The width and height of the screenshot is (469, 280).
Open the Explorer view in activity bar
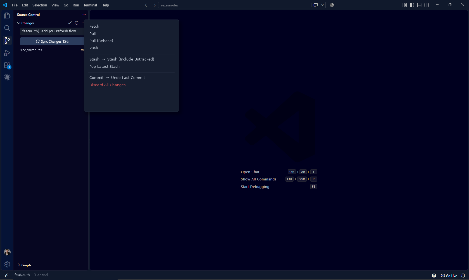7,16
